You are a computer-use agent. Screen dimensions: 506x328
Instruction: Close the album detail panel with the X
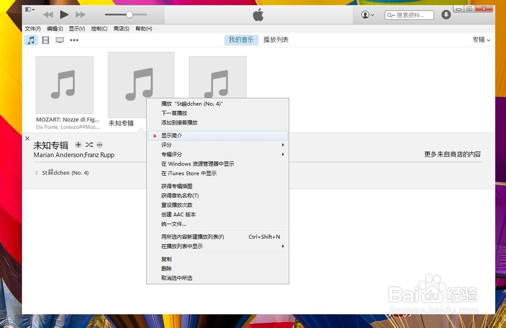pyautogui.click(x=27, y=138)
